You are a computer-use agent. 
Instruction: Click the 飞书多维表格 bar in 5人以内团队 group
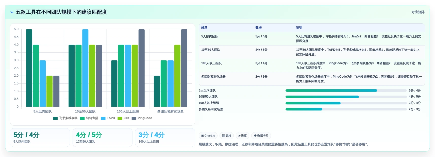[x=29, y=68]
